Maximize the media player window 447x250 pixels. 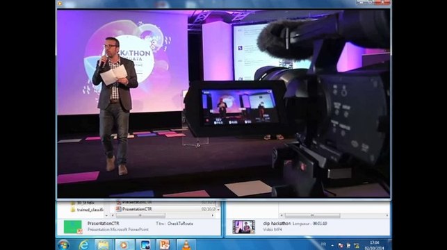[x=371, y=2]
